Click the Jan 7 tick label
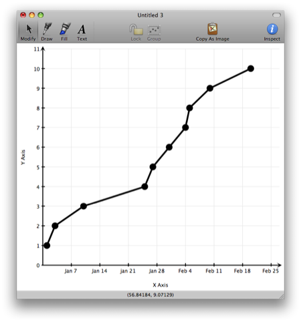The image size is (301, 322). click(x=71, y=271)
